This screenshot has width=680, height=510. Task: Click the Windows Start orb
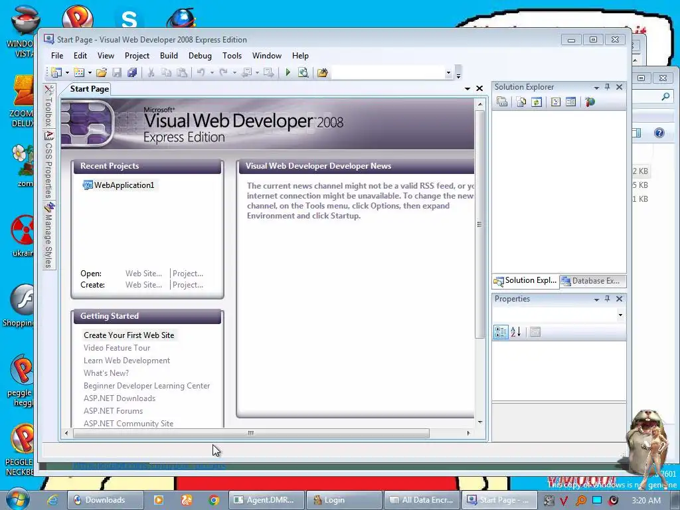[x=18, y=499]
